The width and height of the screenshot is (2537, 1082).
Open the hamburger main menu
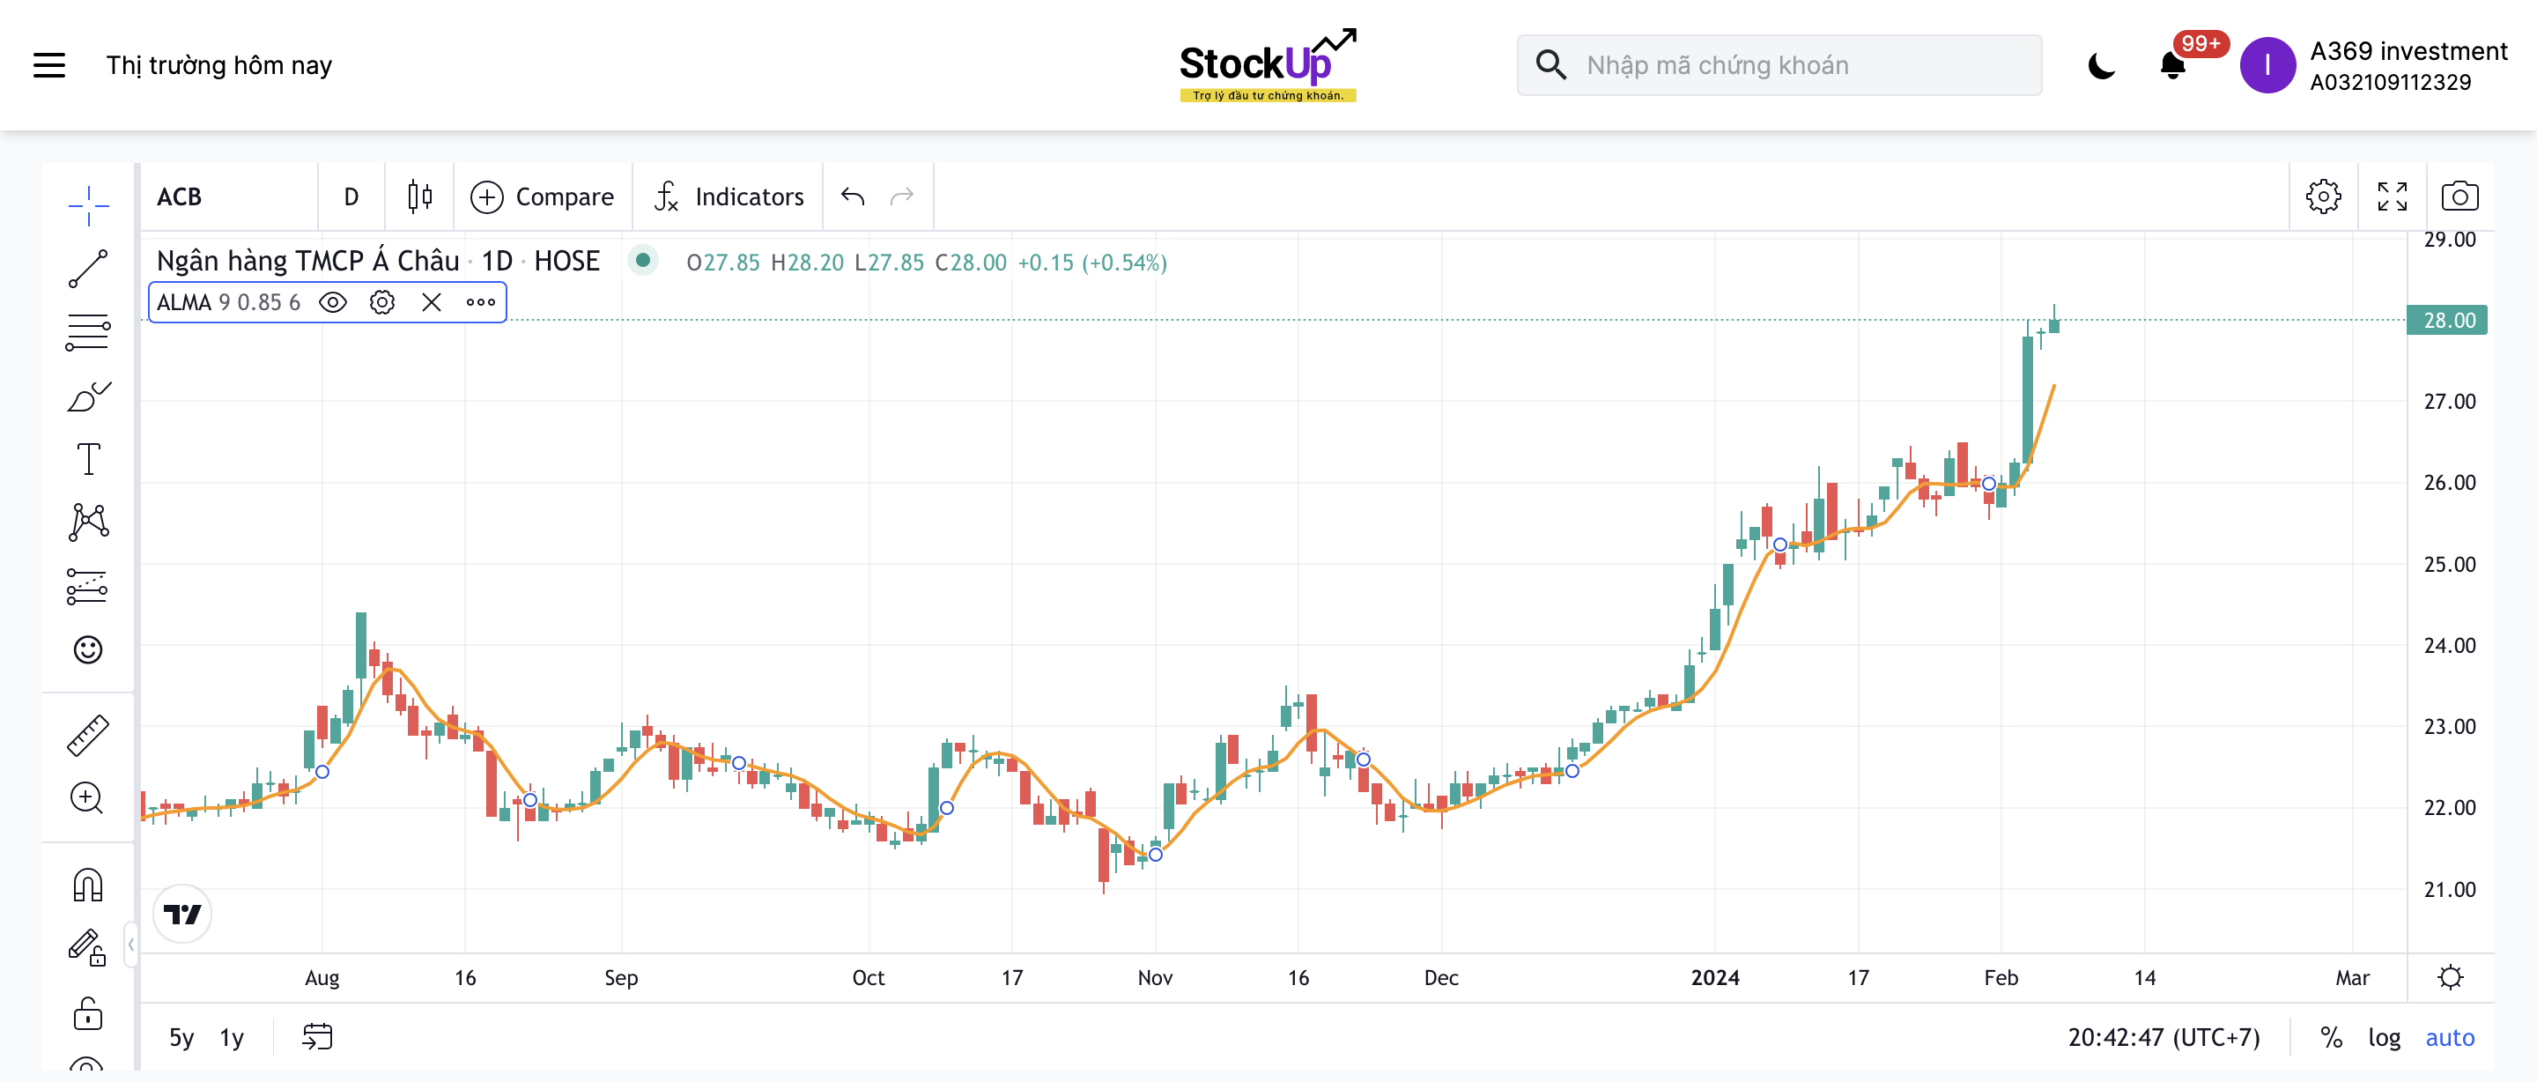(49, 65)
